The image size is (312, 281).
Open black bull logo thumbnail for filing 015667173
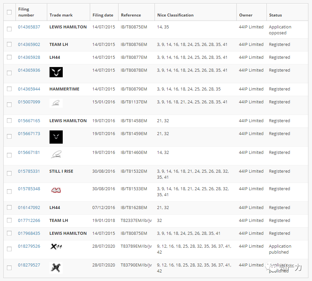(x=56, y=137)
